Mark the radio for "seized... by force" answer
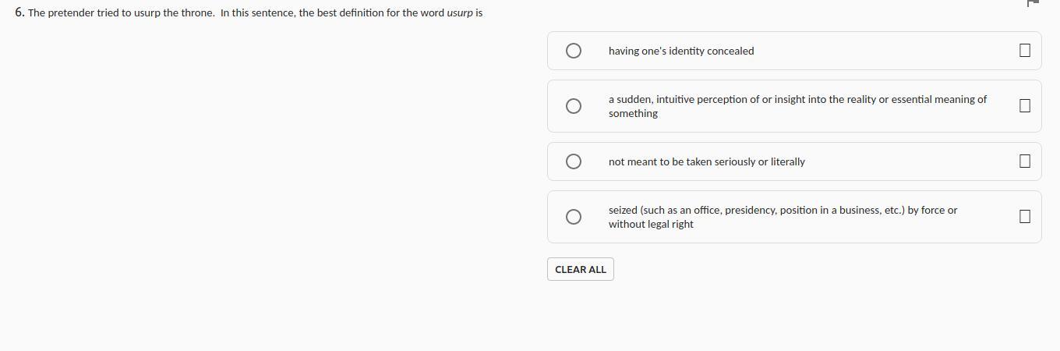Image resolution: width=1060 pixels, height=351 pixels. click(574, 217)
